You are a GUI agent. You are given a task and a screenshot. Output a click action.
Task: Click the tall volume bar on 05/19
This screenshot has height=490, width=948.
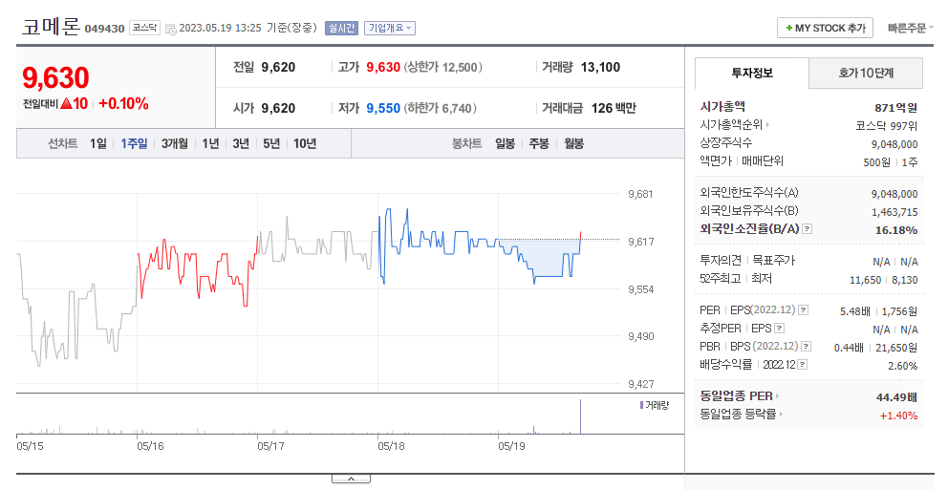[x=580, y=416]
